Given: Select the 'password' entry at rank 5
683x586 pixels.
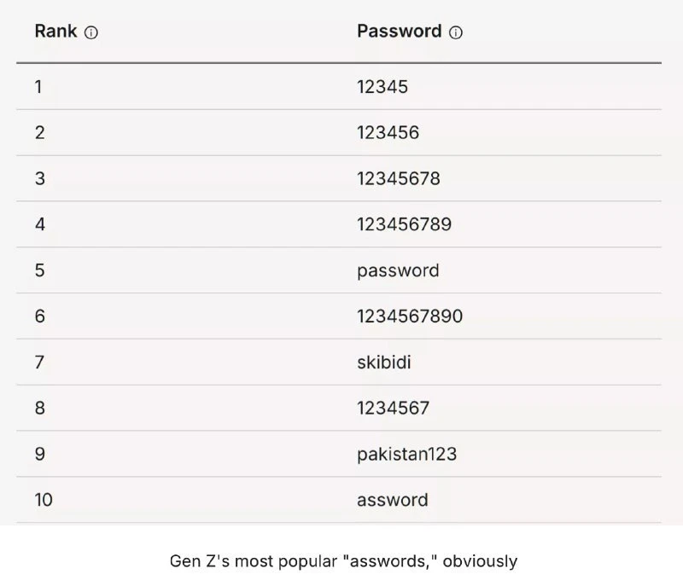Looking at the screenshot, I should point(398,270).
